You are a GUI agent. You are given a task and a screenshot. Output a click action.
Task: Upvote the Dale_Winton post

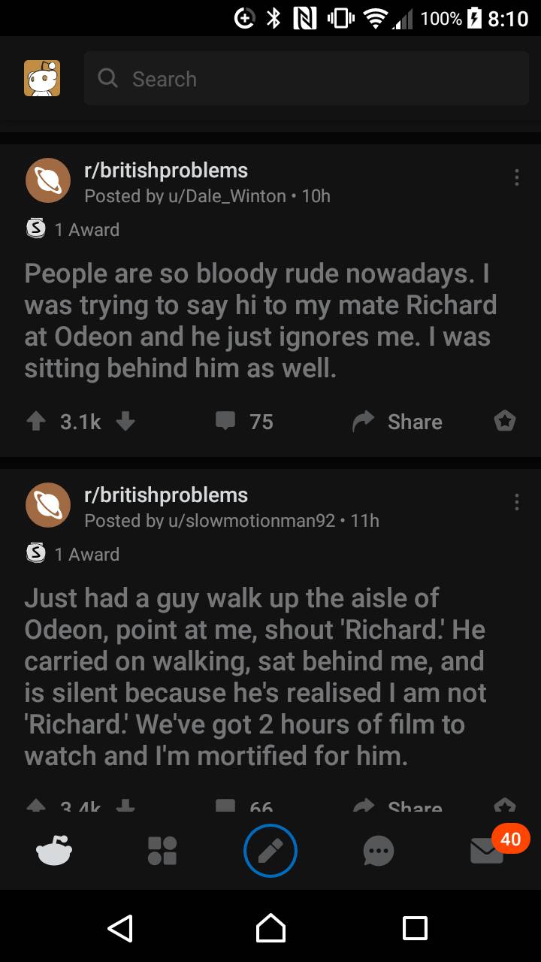(x=35, y=422)
